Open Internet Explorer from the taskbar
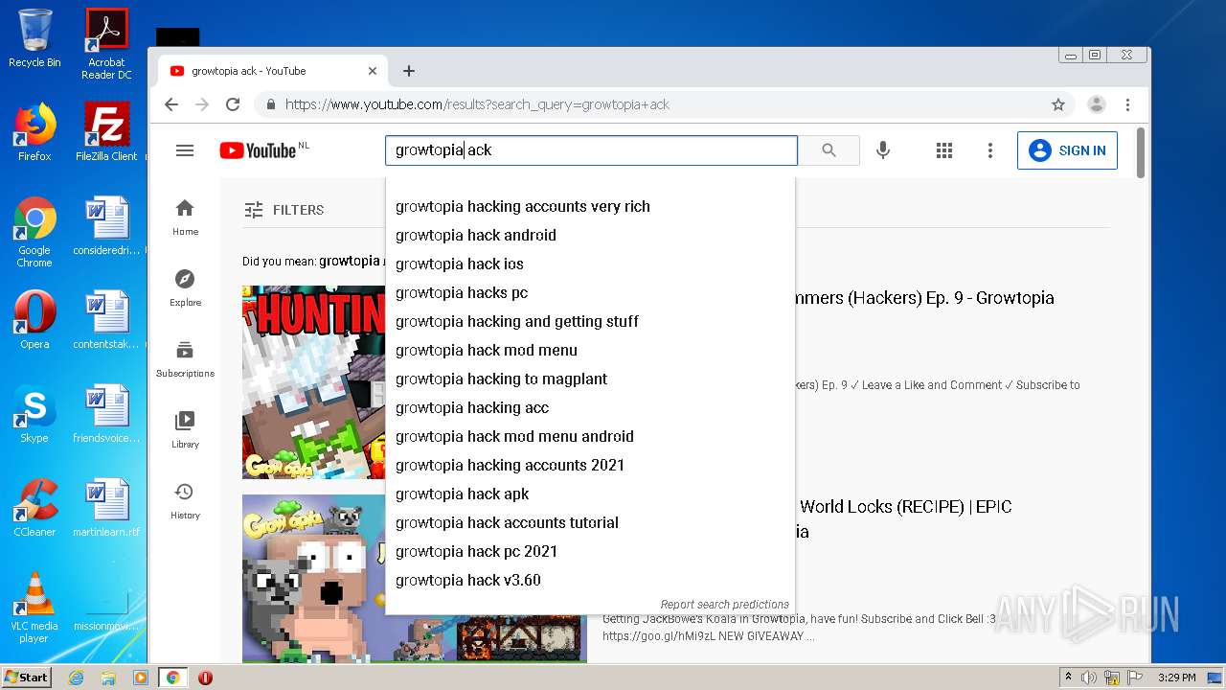1226x690 pixels. click(x=76, y=678)
